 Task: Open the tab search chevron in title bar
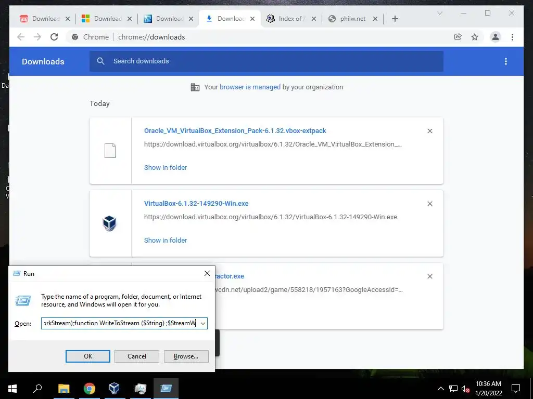coord(439,13)
